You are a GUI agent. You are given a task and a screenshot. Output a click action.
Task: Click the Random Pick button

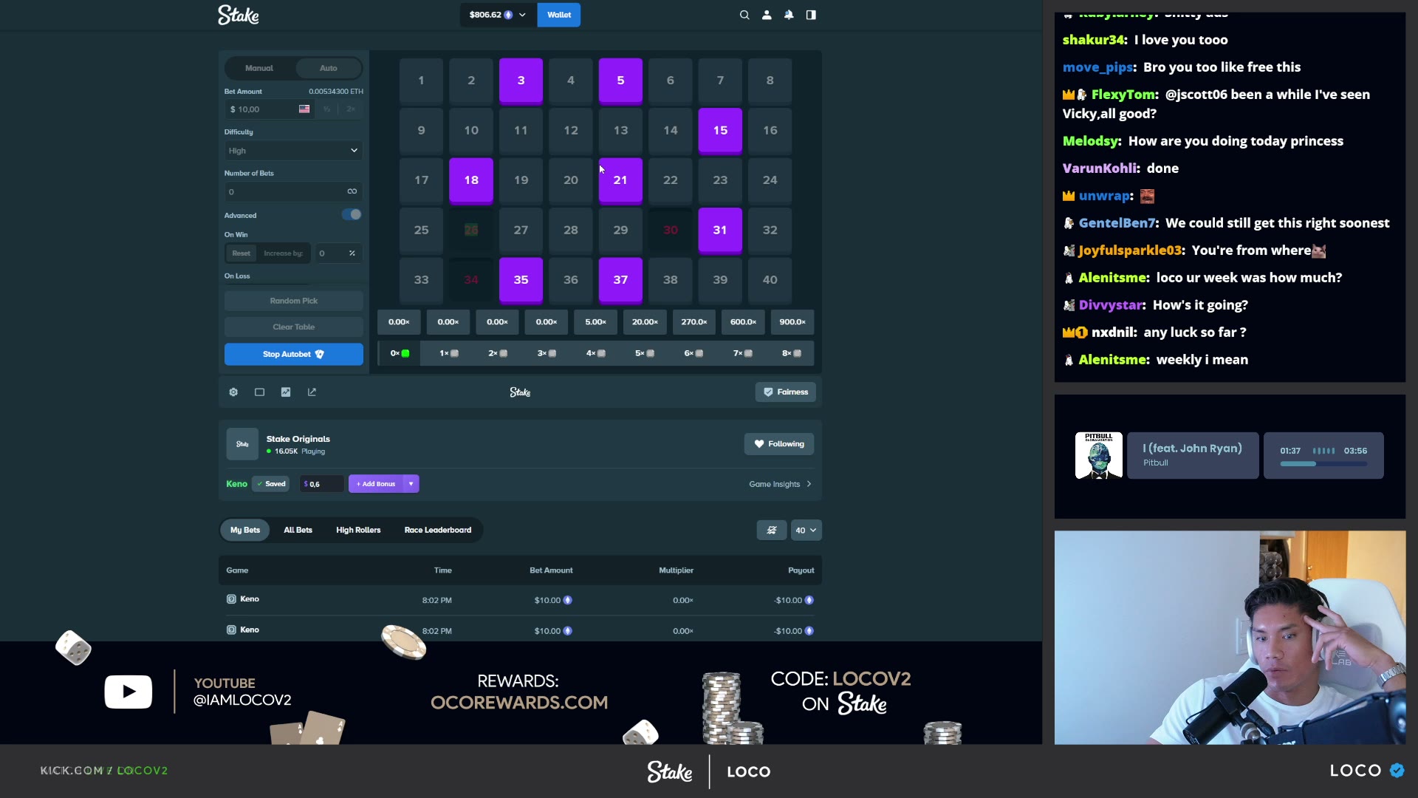[x=294, y=301]
